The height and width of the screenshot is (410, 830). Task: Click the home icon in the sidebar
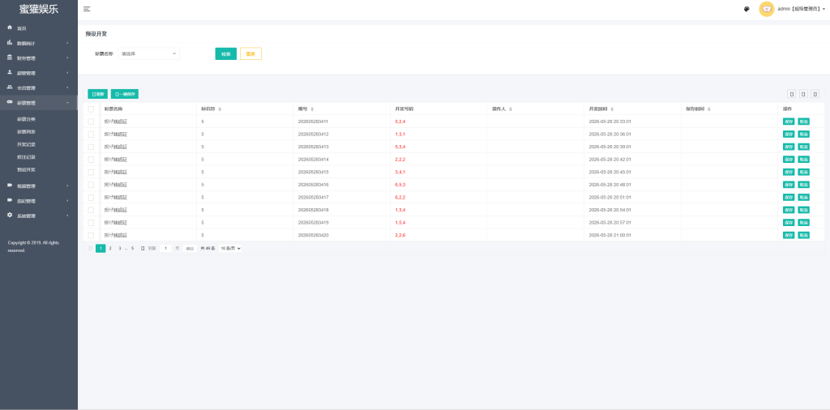click(10, 28)
